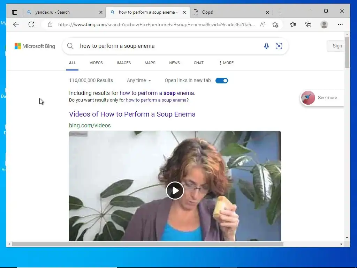Click the browser address bar URL
The image size is (357, 268).
click(157, 24)
